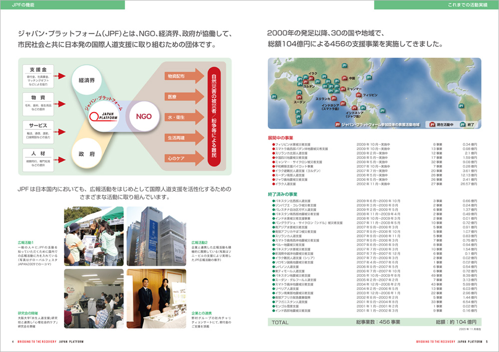
Task: Click the red JPF marker beside ミャンマー
Action: [x=343, y=89]
